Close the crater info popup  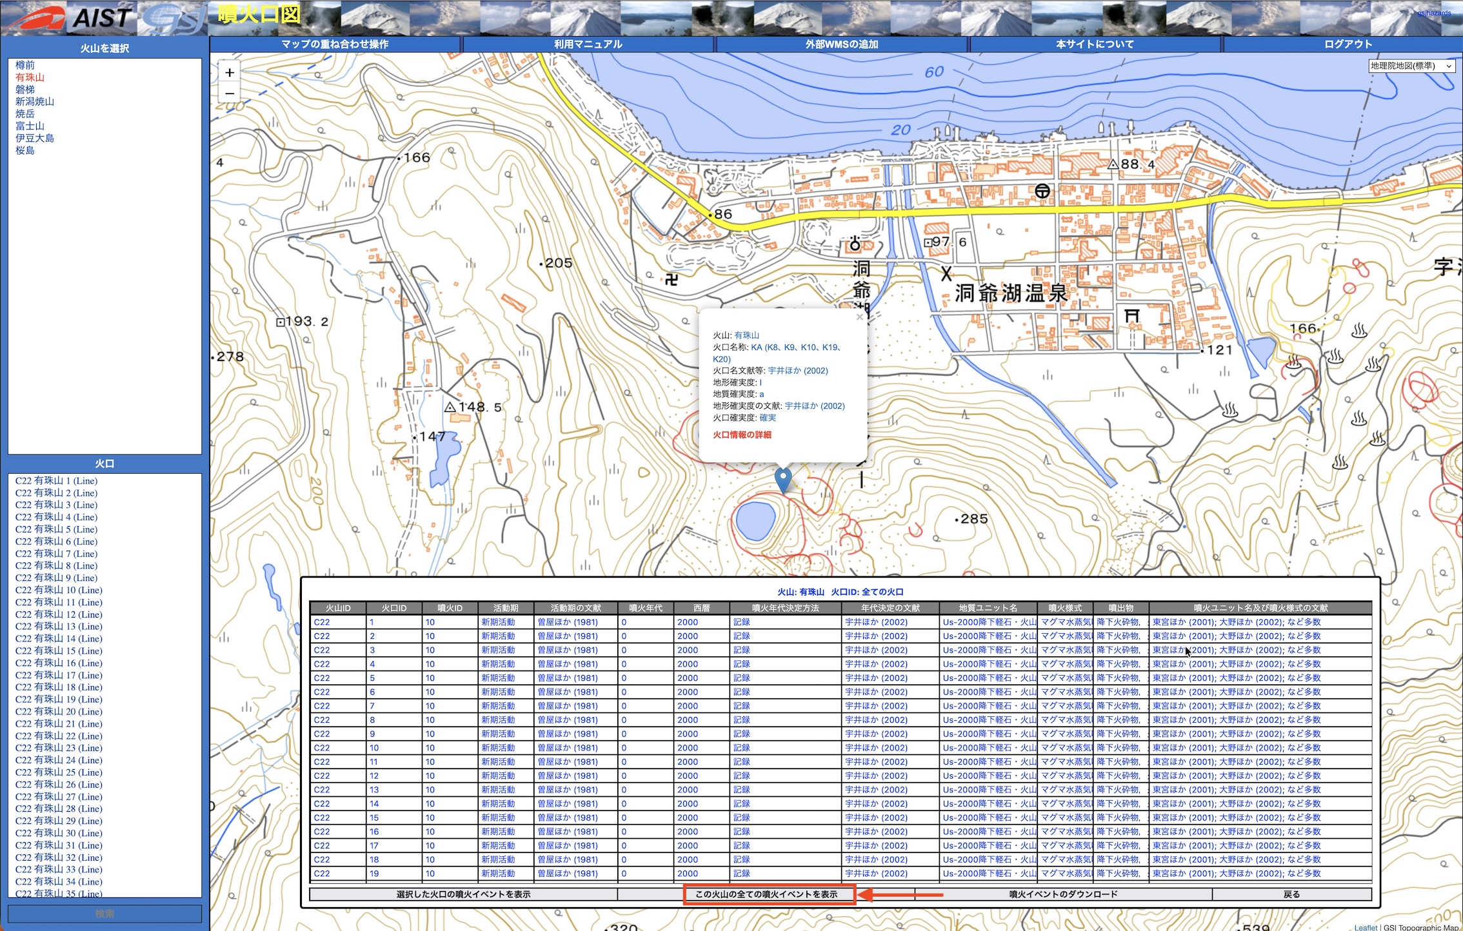coord(859,317)
